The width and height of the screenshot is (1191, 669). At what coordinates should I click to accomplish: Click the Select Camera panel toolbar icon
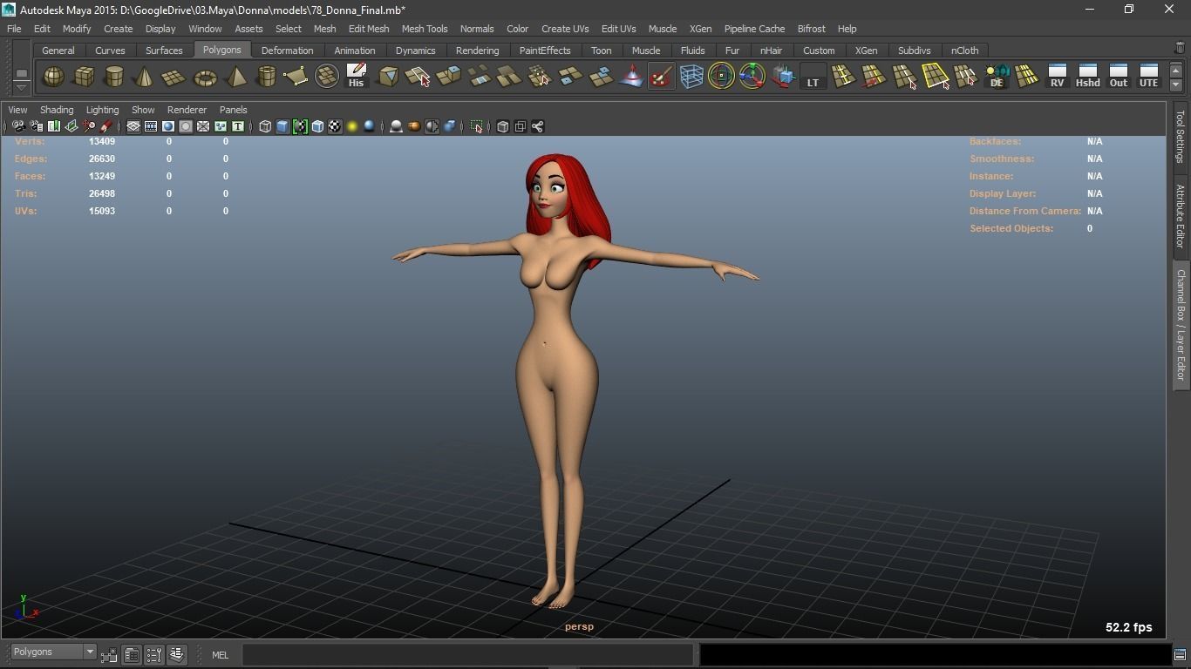click(x=18, y=126)
